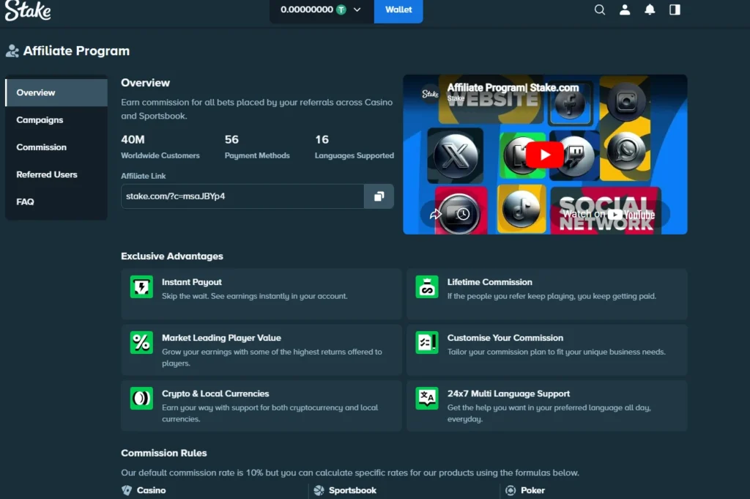
Task: Go to the Commission section
Action: tap(41, 147)
